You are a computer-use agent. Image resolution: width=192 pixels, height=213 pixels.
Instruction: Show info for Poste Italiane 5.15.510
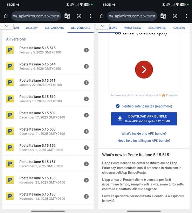[x=86, y=99]
